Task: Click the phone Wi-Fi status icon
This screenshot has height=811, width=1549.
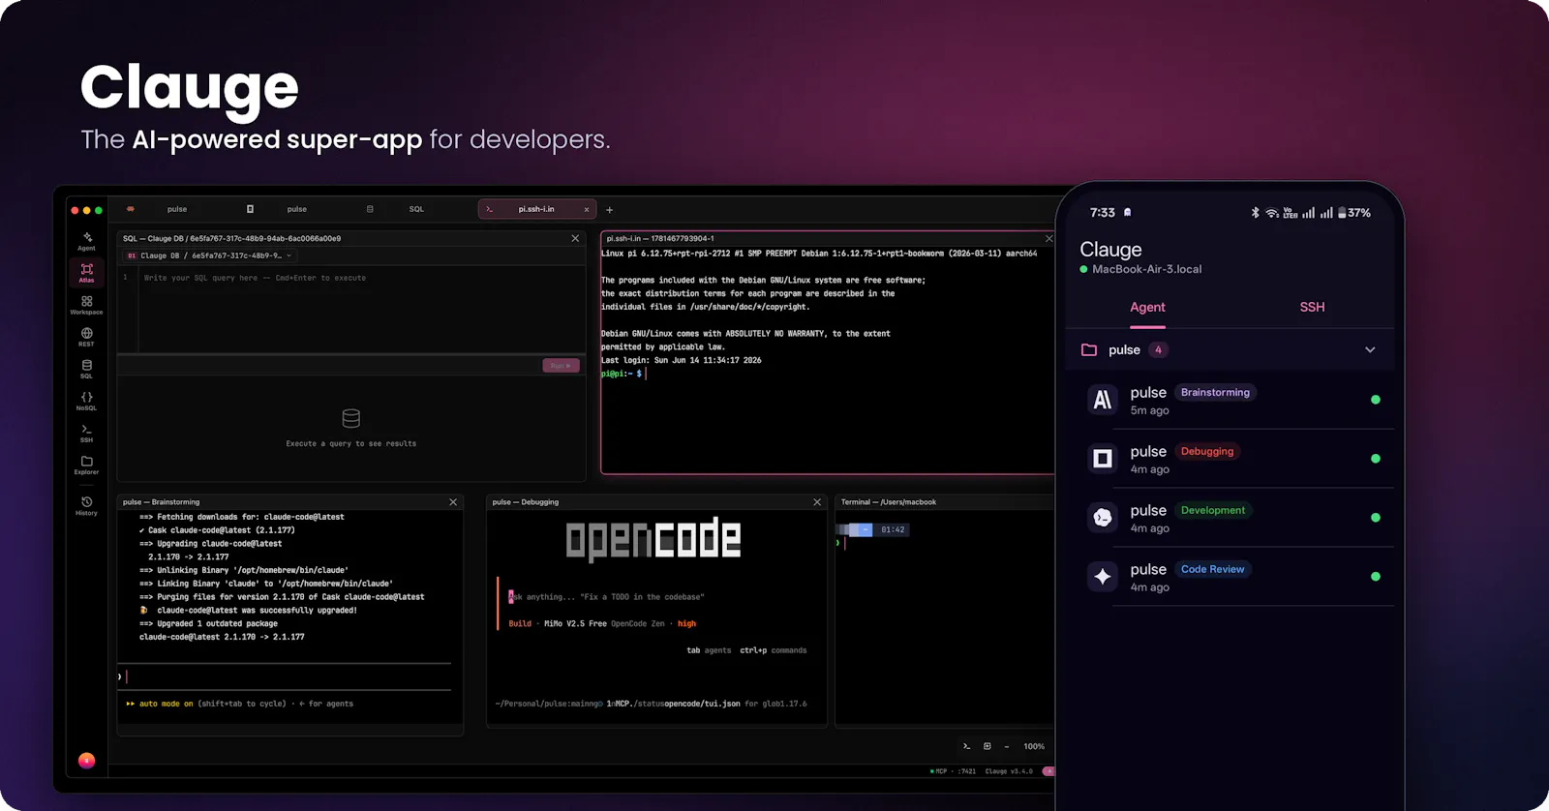Action: [1271, 213]
